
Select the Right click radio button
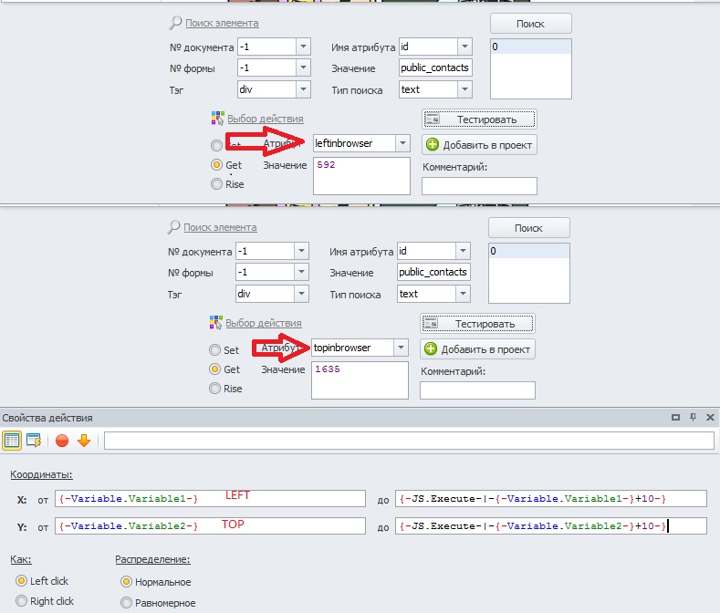21,600
